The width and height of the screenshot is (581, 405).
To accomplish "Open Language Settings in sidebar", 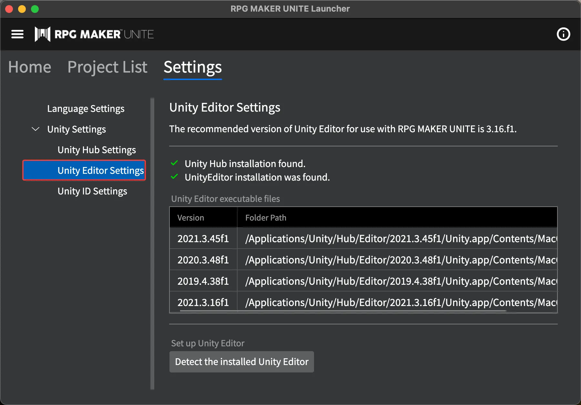I will 86,109.
